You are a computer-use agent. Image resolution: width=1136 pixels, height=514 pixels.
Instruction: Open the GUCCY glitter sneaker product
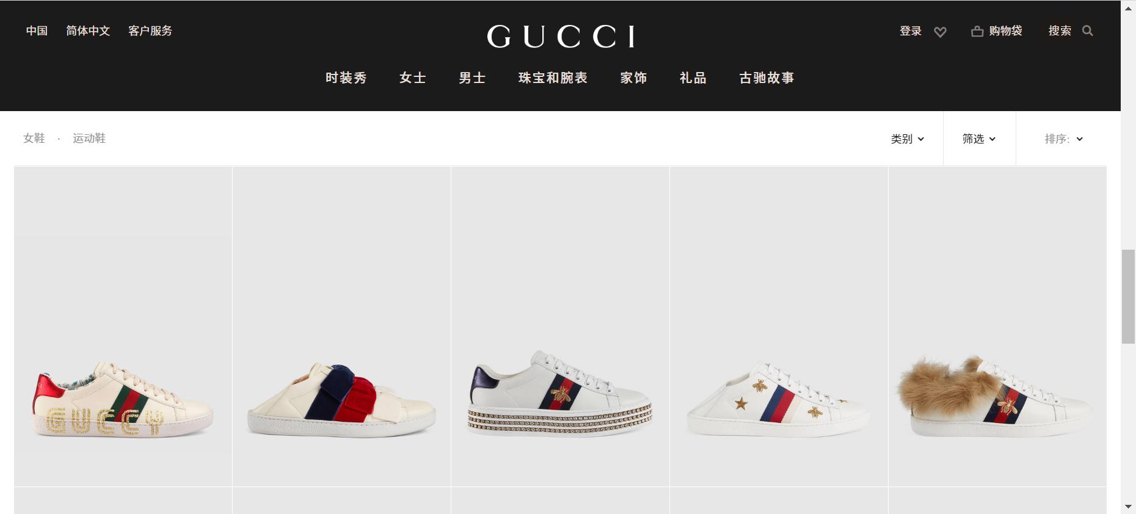tap(123, 326)
